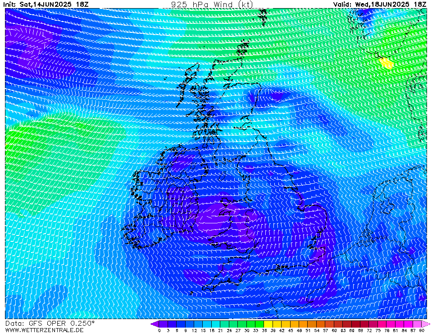Click the right pink arrow end of the colour scale

point(426,324)
